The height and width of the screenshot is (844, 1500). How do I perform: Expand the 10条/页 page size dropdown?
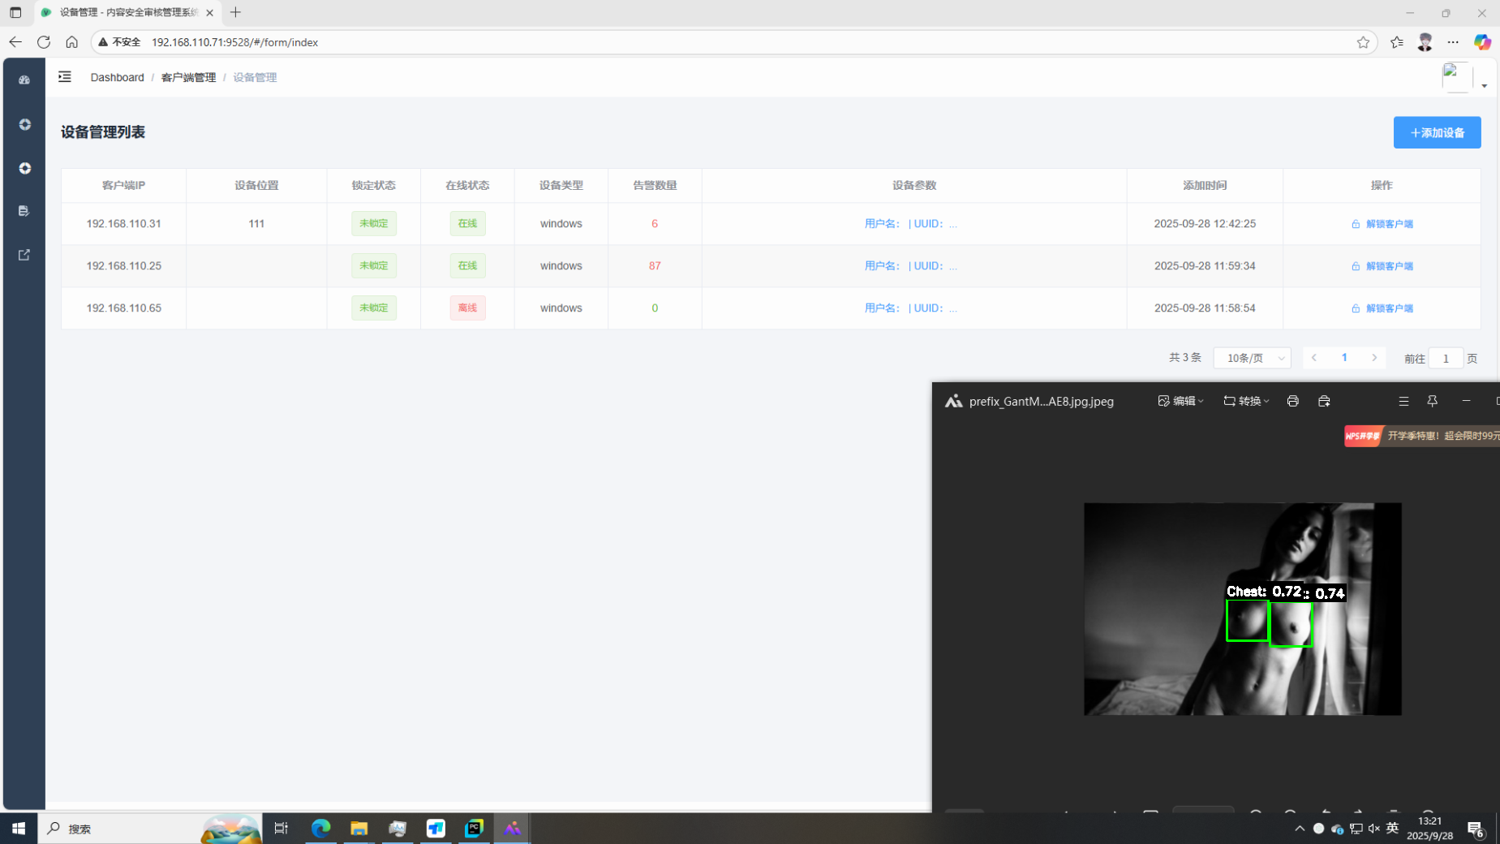tap(1252, 358)
